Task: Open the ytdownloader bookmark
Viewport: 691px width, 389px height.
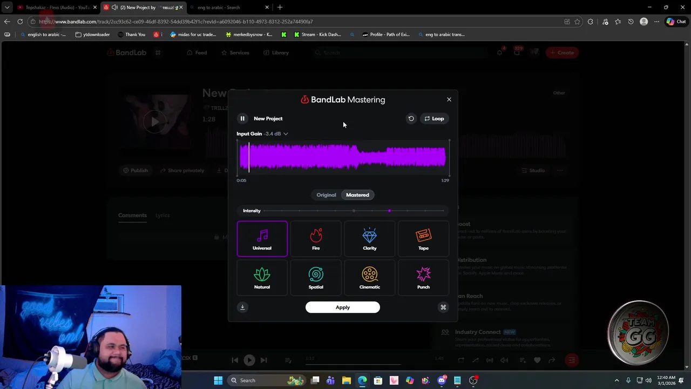Action: [93, 35]
